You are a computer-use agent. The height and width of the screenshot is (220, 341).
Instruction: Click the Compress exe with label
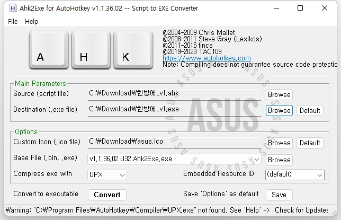tap(42, 173)
